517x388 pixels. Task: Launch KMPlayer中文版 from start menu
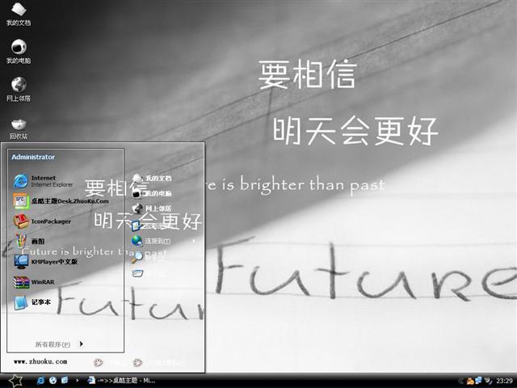point(45,262)
